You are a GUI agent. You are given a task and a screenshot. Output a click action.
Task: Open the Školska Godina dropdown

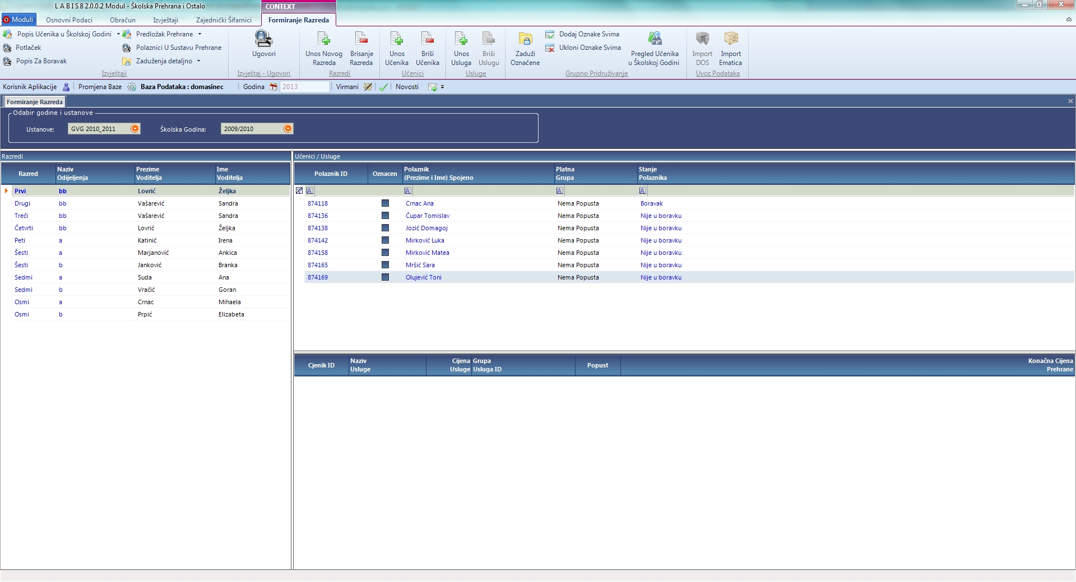287,129
